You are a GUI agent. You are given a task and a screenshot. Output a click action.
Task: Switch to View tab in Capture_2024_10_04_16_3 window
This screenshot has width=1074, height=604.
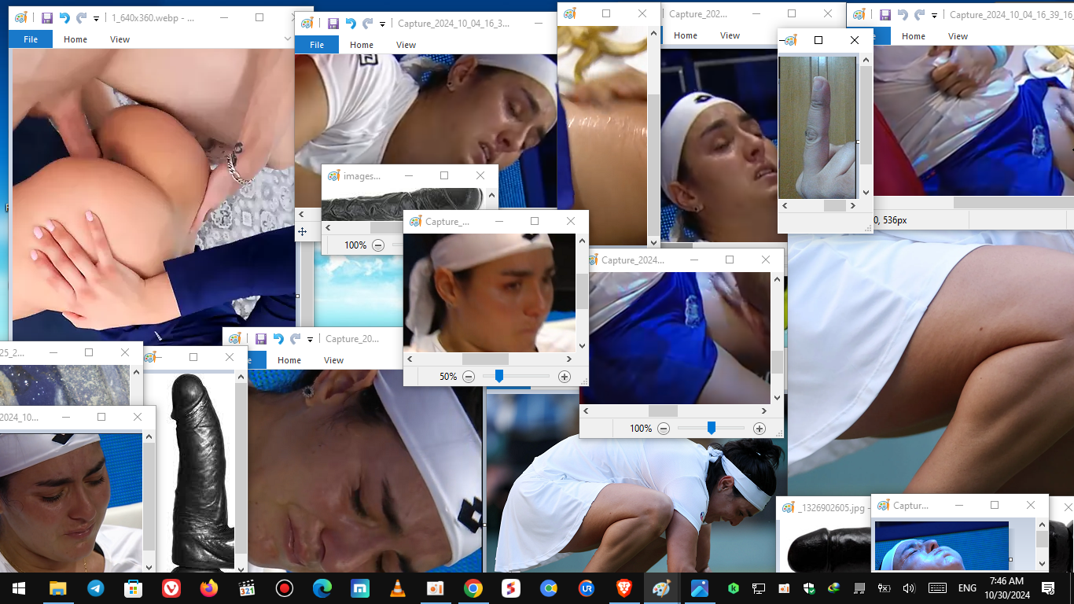click(406, 45)
